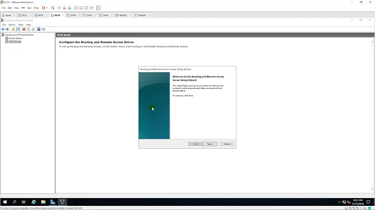Open VMware Help menu
The width and height of the screenshot is (375, 210).
(x=36, y=8)
